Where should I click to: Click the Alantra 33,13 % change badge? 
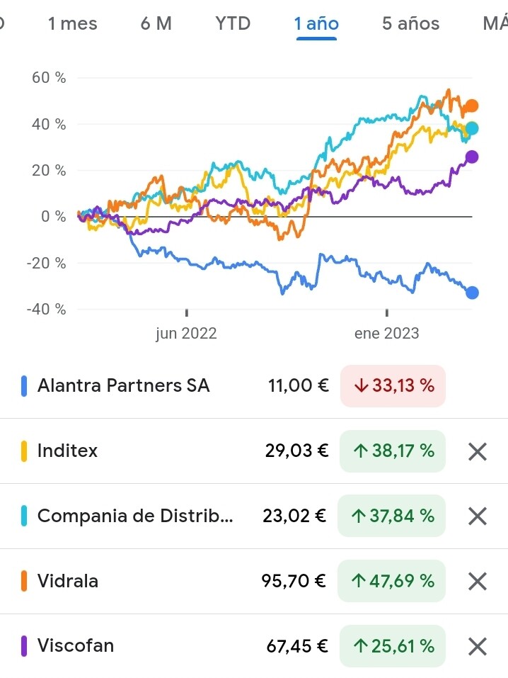(393, 385)
